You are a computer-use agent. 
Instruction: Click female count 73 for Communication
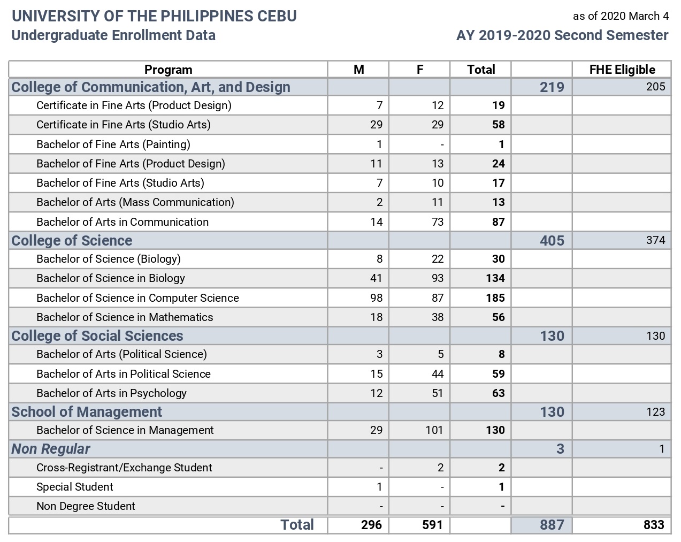click(x=438, y=222)
